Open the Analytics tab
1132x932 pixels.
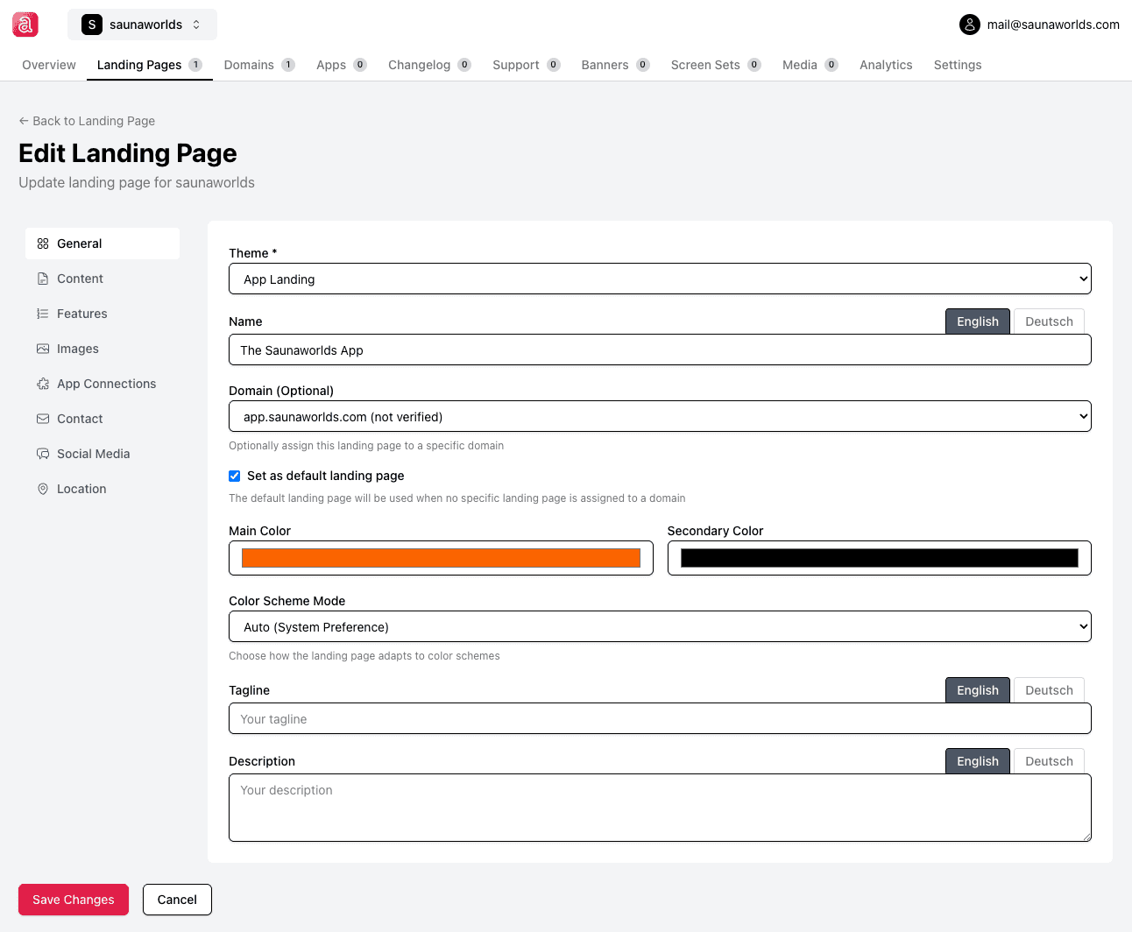coord(886,65)
